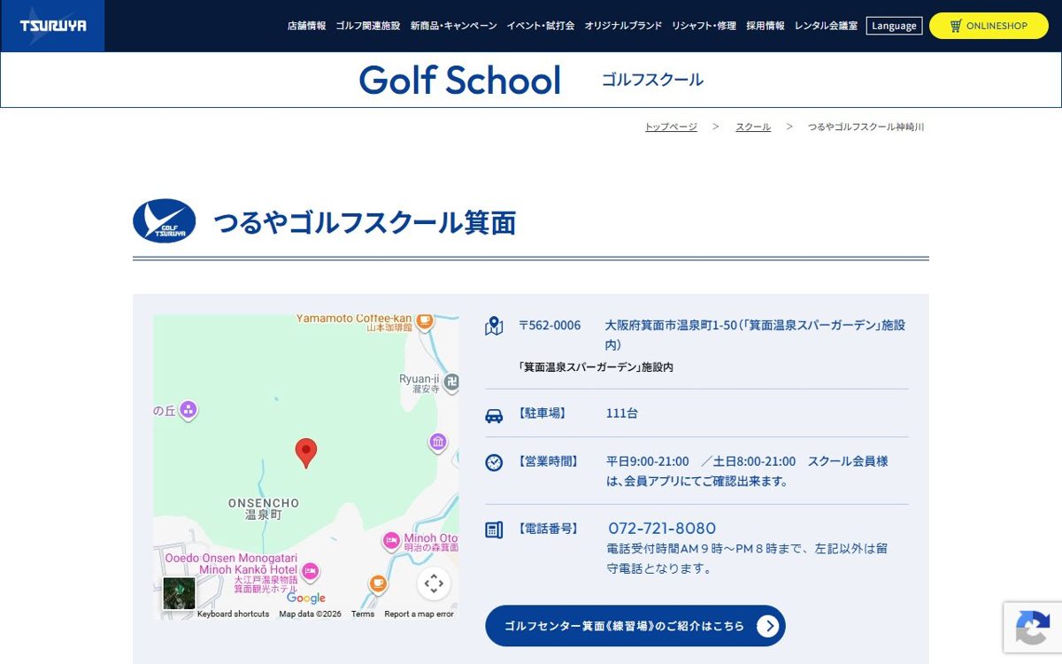
Task: Click 111台 parking count text
Action: (x=622, y=413)
